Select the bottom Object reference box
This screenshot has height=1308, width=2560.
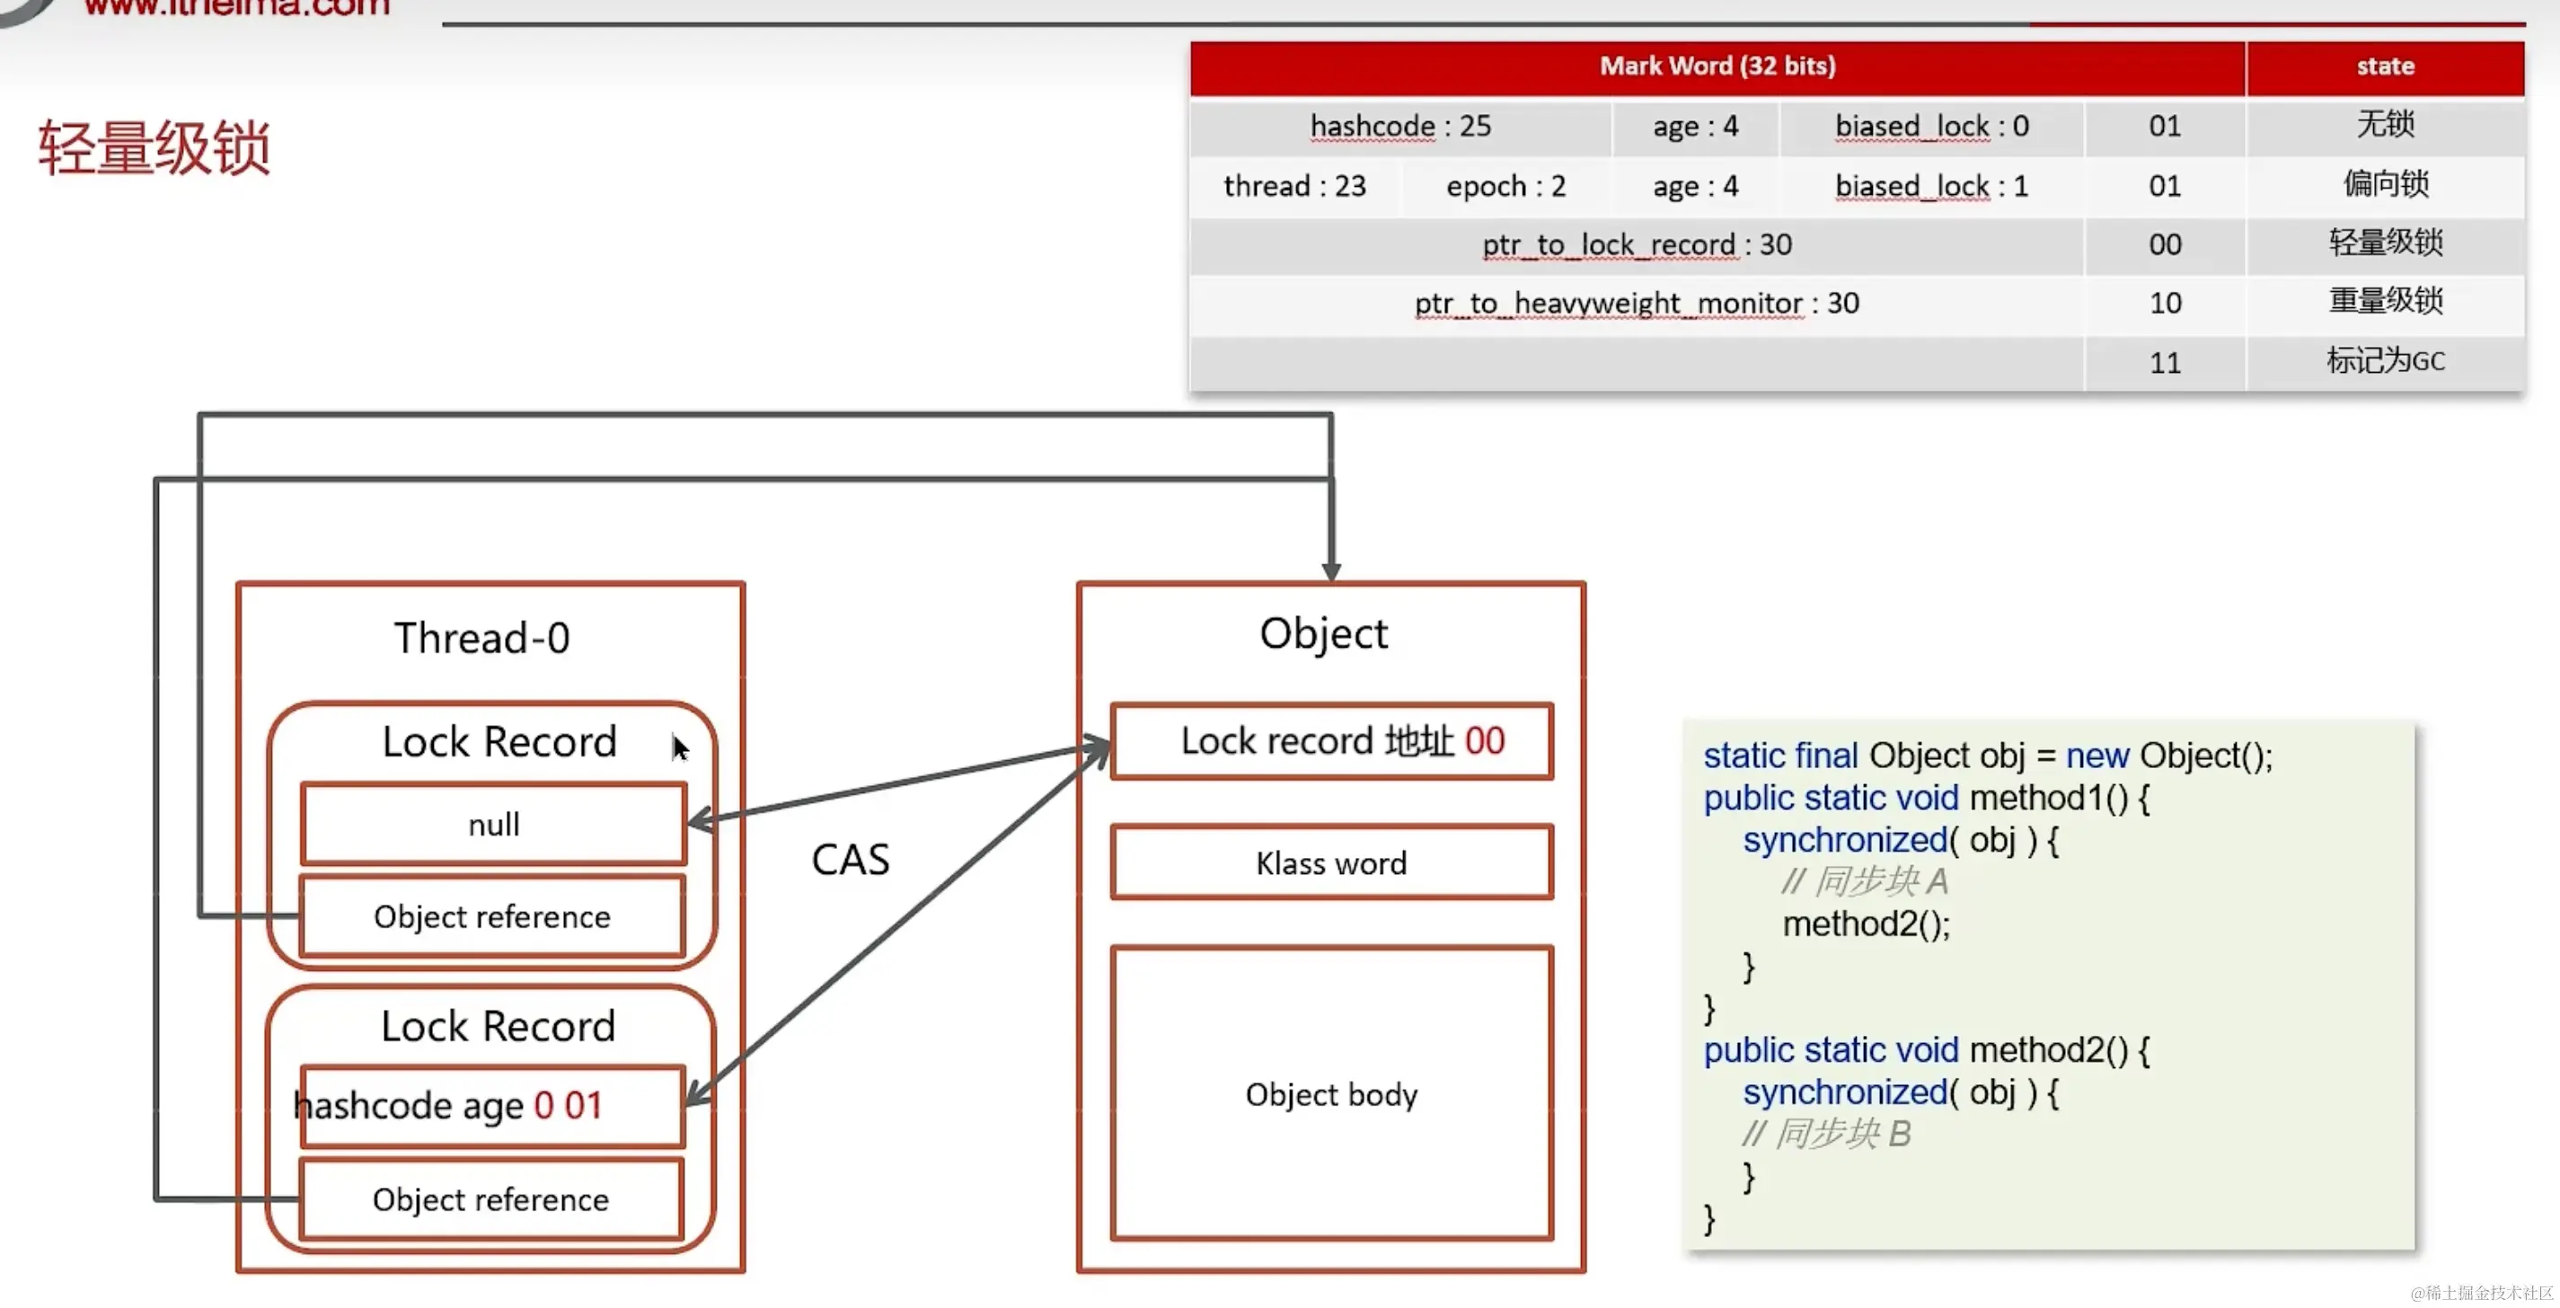(491, 1199)
